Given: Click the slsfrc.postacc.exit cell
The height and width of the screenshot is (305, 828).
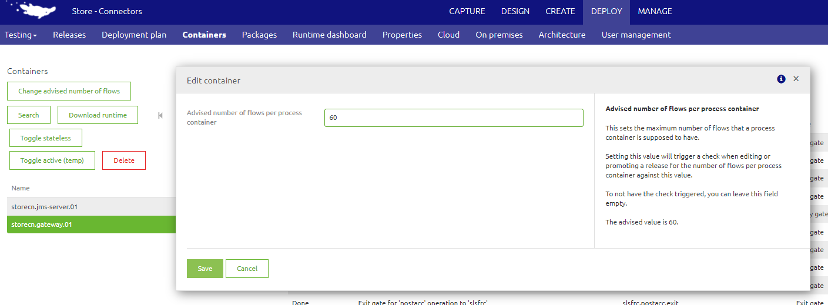Looking at the screenshot, I should click(x=650, y=303).
